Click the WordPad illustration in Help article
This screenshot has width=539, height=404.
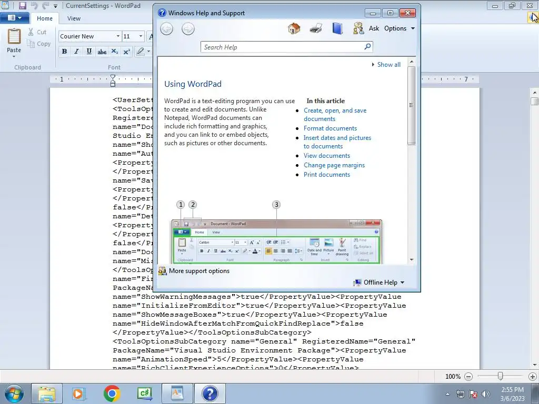pos(277,241)
